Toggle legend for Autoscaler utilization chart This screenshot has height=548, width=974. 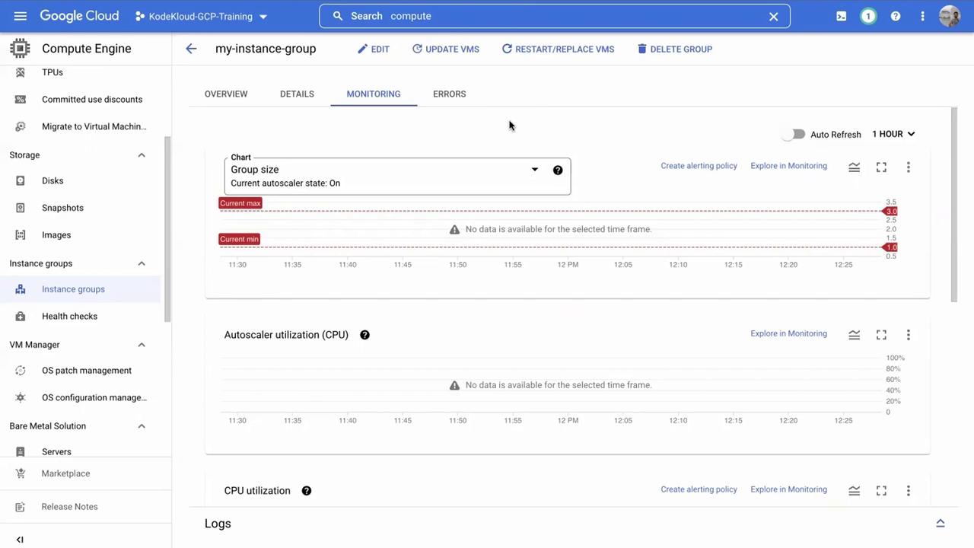854,335
